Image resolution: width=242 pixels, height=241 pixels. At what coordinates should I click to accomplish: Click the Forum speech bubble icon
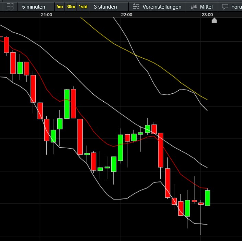(x=225, y=7)
